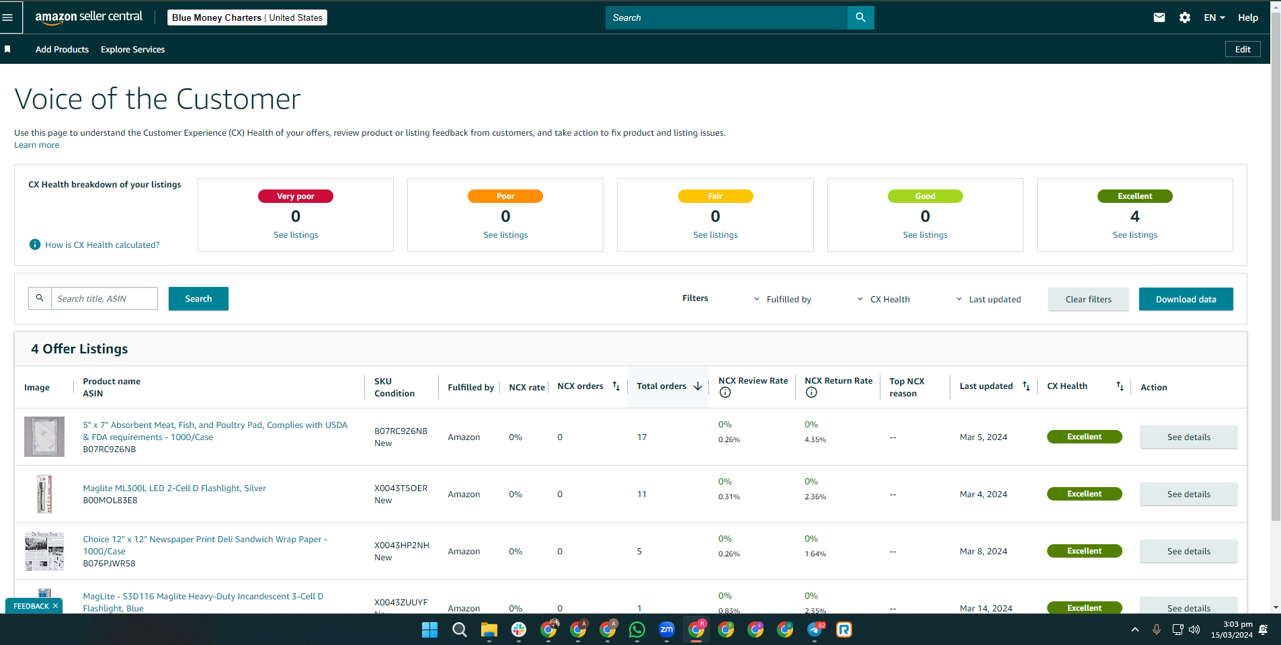The width and height of the screenshot is (1281, 645).
Task: See listings under Excellent
Action: tap(1135, 234)
